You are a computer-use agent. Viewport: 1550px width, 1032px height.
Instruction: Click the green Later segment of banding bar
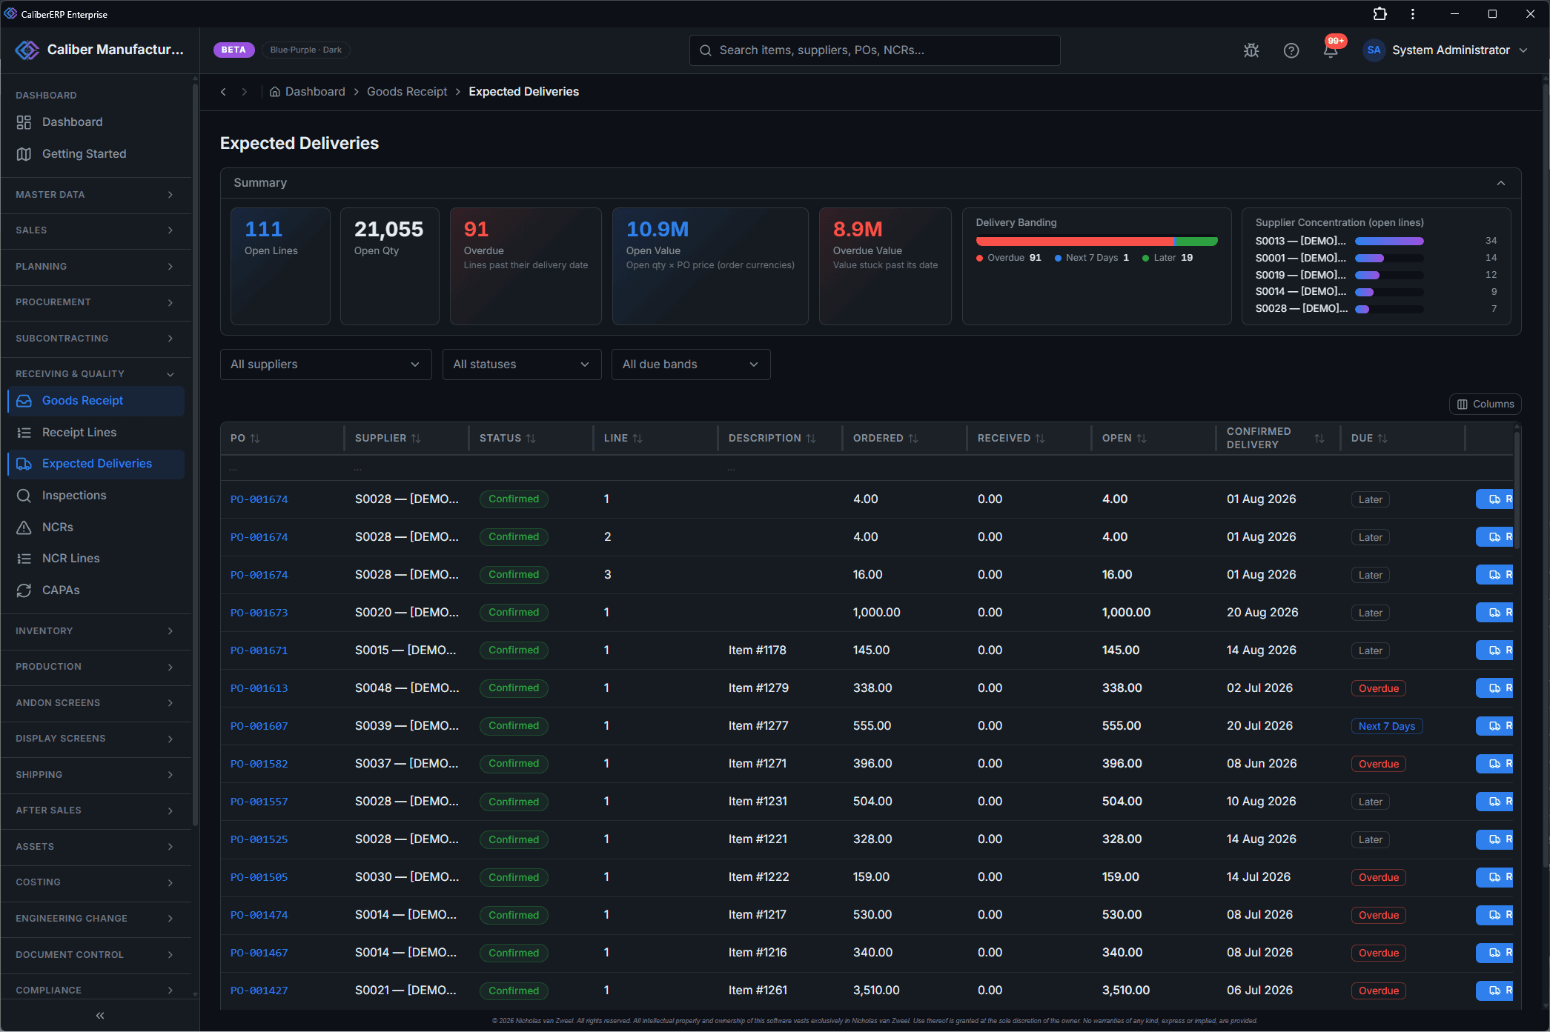click(1197, 242)
